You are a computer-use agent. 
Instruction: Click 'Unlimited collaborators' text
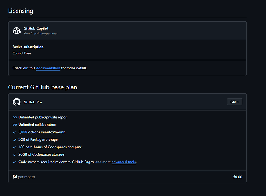[x=37, y=125]
